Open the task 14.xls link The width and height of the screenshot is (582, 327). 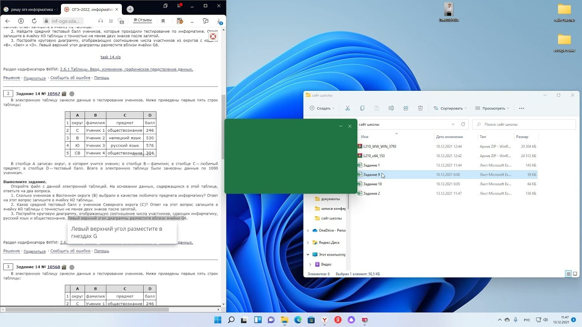110,57
